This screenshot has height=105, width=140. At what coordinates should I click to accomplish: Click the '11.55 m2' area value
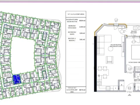(x=82, y=27)
